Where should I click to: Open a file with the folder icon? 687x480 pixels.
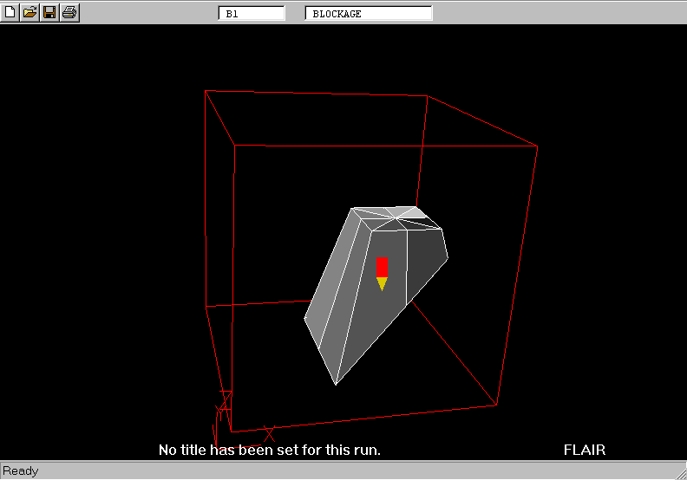[29, 12]
